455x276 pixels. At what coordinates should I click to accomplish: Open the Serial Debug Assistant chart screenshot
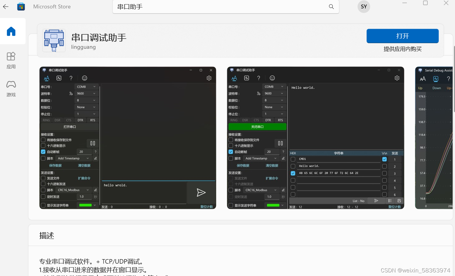tap(434, 138)
